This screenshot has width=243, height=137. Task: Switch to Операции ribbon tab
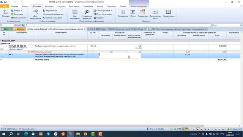111,6
